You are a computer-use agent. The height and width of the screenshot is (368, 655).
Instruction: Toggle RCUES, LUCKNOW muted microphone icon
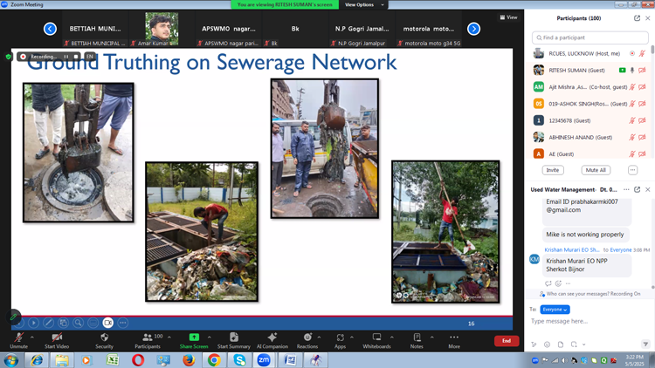[642, 54]
